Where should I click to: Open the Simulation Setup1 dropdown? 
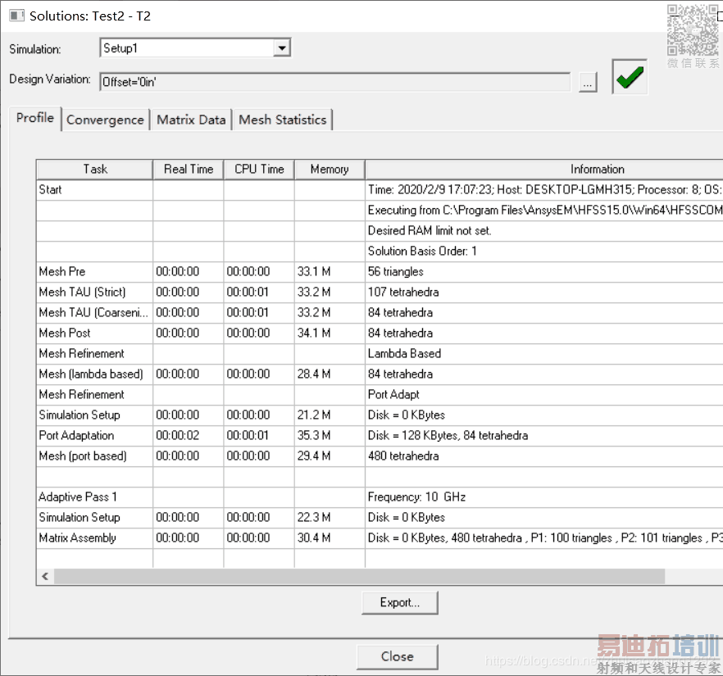[281, 48]
